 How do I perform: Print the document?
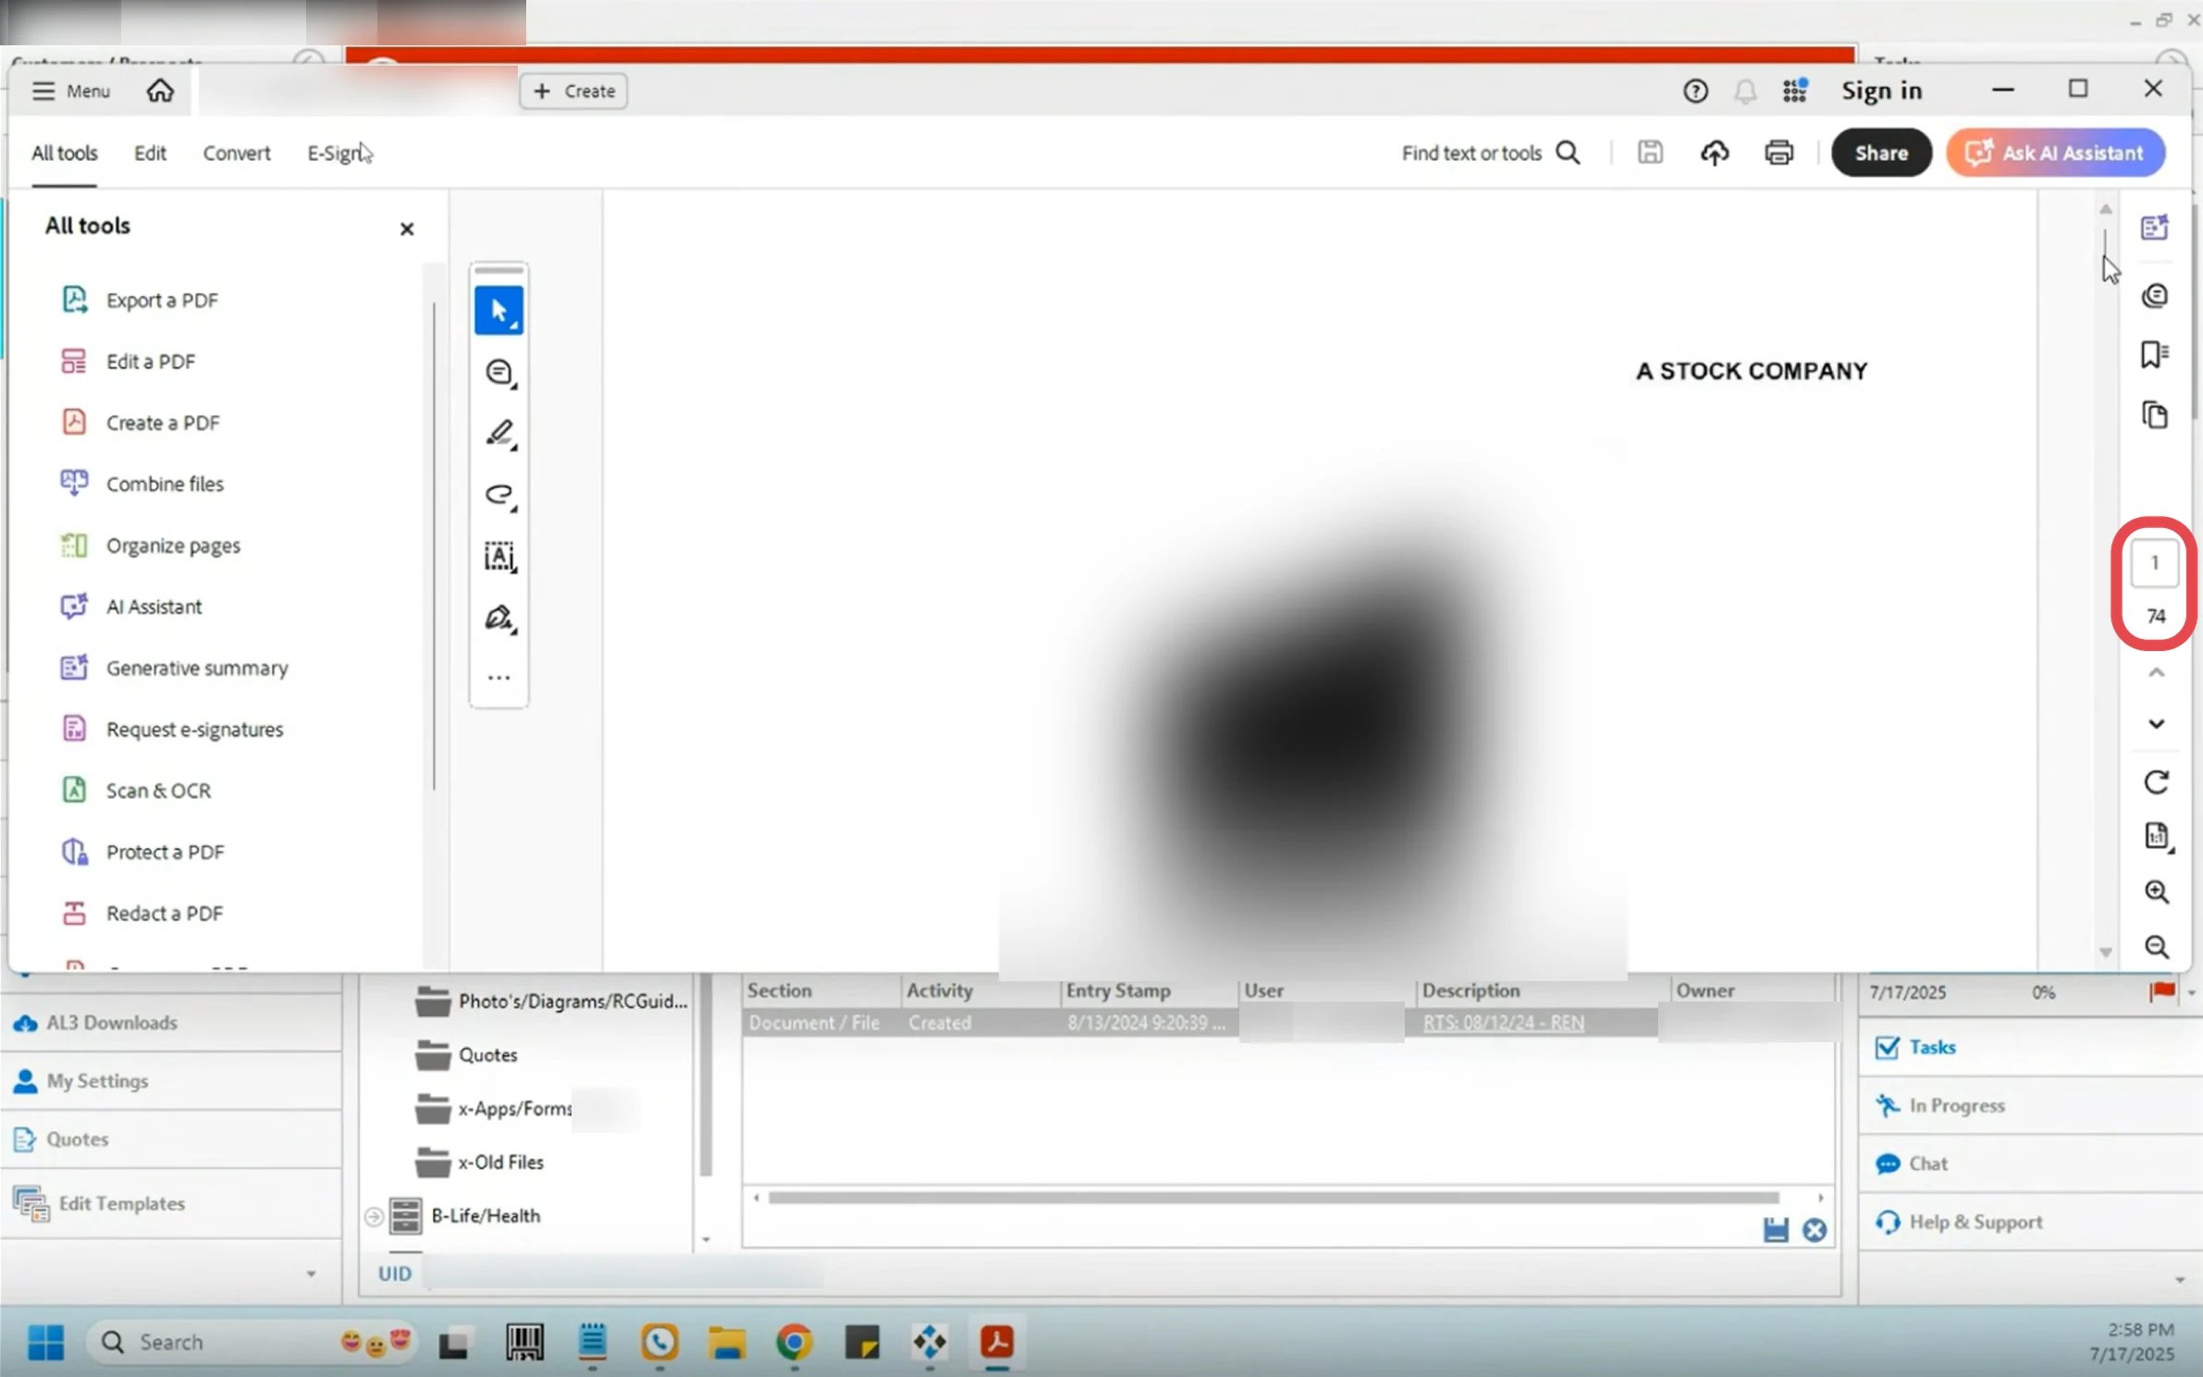pyautogui.click(x=1778, y=153)
